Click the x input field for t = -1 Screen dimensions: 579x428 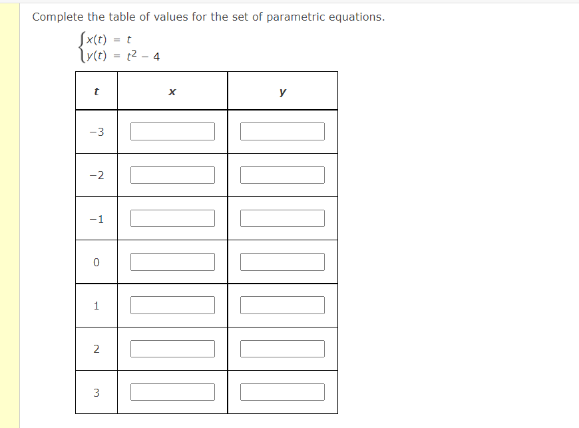click(x=172, y=218)
